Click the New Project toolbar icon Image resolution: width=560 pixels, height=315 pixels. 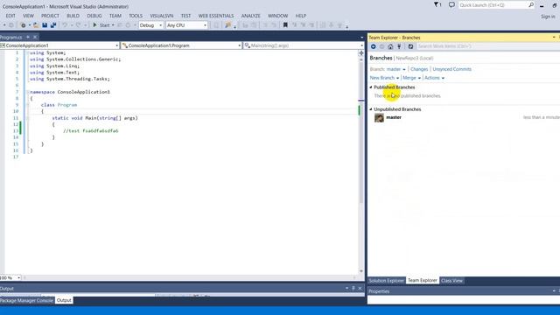24,25
